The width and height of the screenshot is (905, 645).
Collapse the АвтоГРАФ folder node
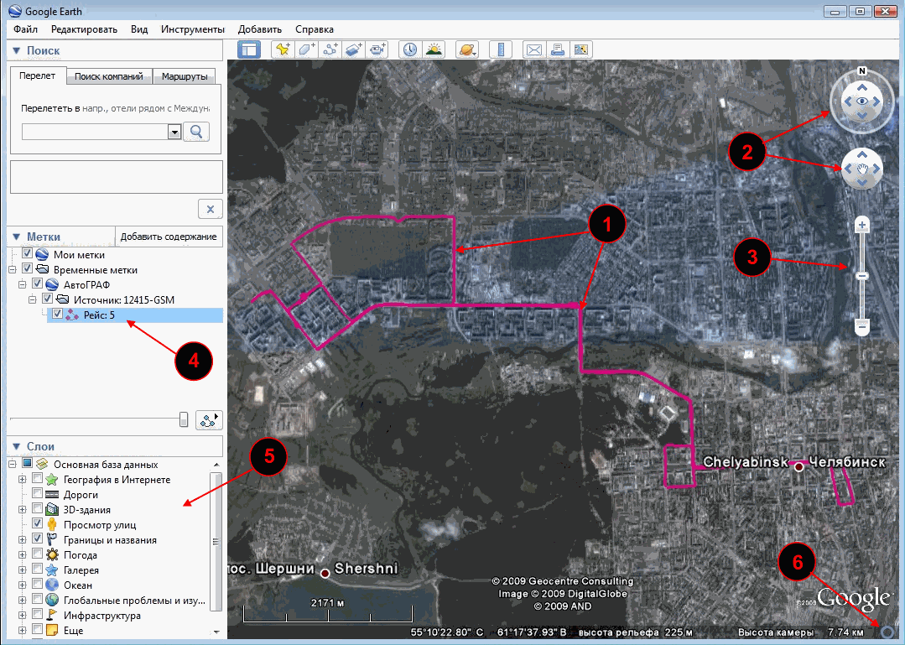(x=23, y=285)
